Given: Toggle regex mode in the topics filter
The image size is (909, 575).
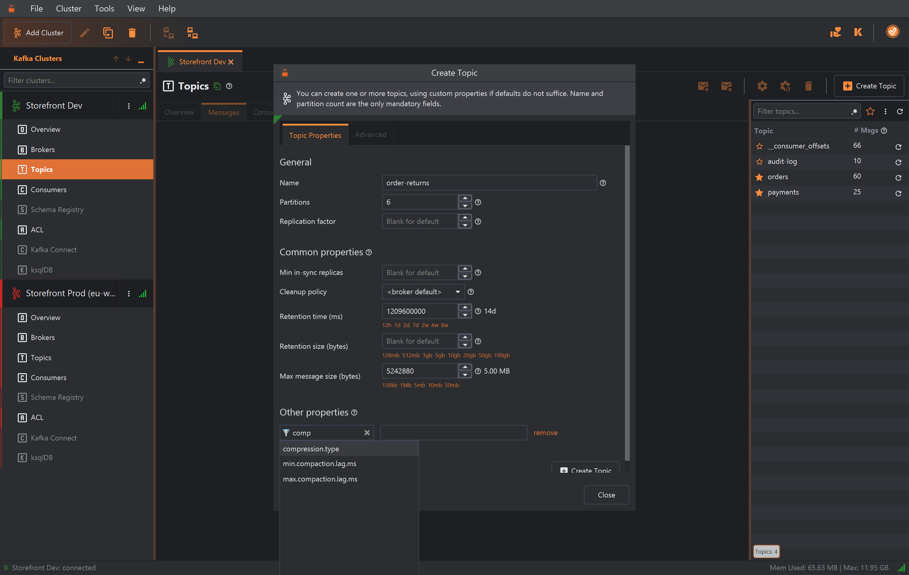Looking at the screenshot, I should (x=854, y=111).
